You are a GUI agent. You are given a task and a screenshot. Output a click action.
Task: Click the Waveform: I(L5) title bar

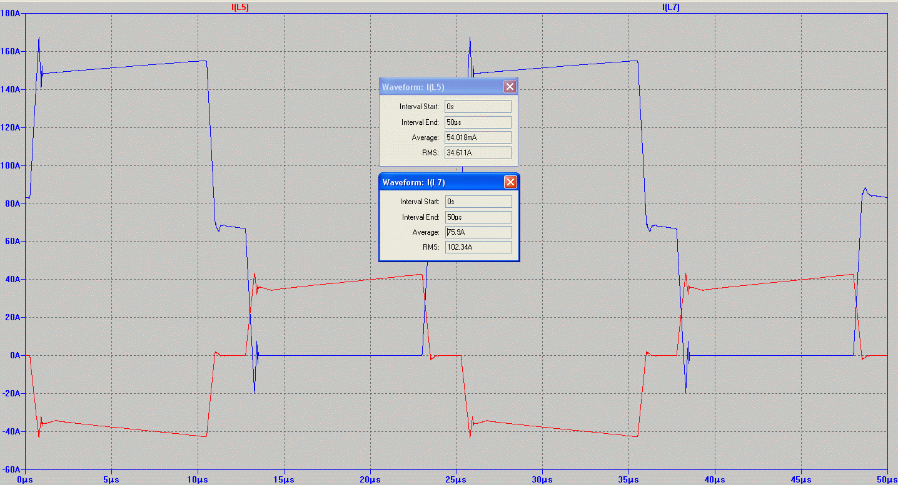(438, 87)
